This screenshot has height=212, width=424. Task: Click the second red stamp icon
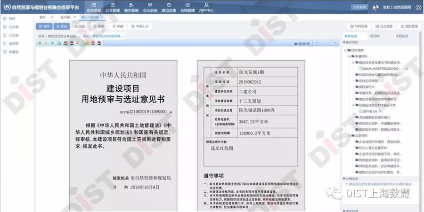coord(72,43)
